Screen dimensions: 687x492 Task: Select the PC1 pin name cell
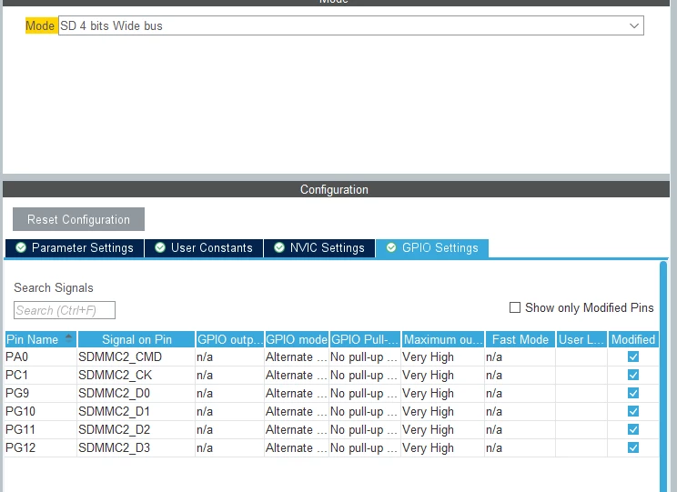point(41,375)
